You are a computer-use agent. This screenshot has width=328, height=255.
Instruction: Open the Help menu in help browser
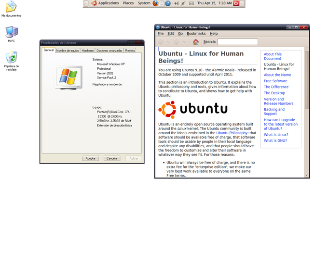click(x=214, y=34)
